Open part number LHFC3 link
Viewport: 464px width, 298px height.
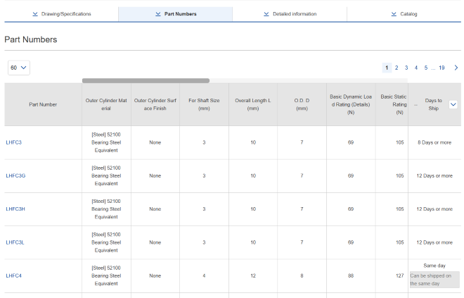(x=14, y=142)
